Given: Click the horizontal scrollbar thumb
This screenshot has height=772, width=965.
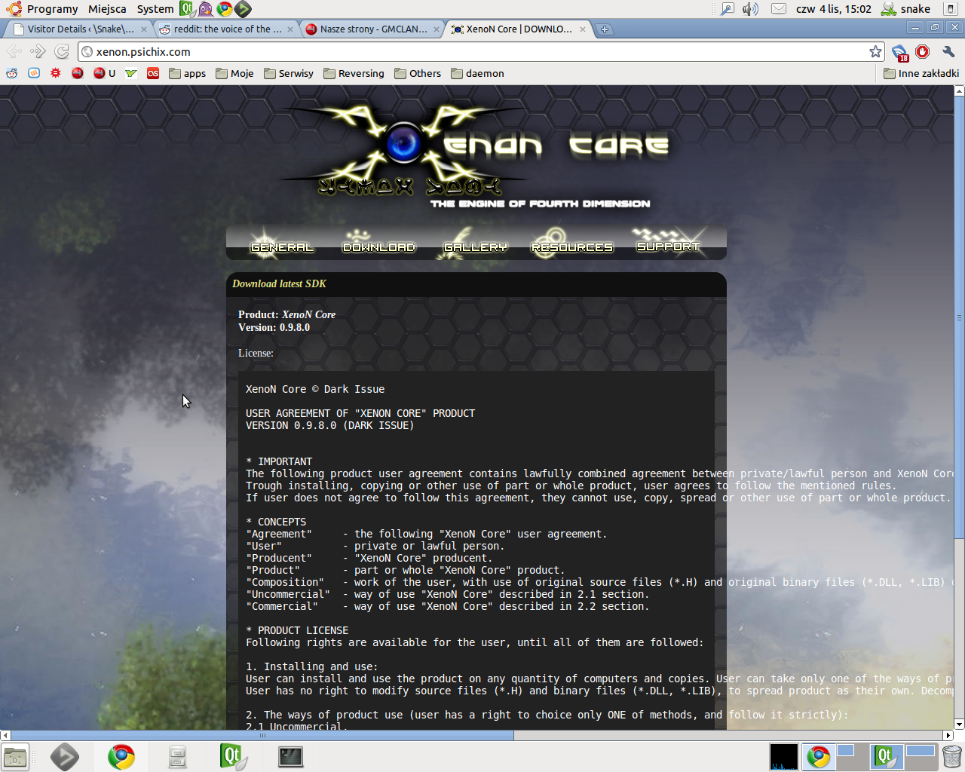Looking at the screenshot, I should 262,735.
